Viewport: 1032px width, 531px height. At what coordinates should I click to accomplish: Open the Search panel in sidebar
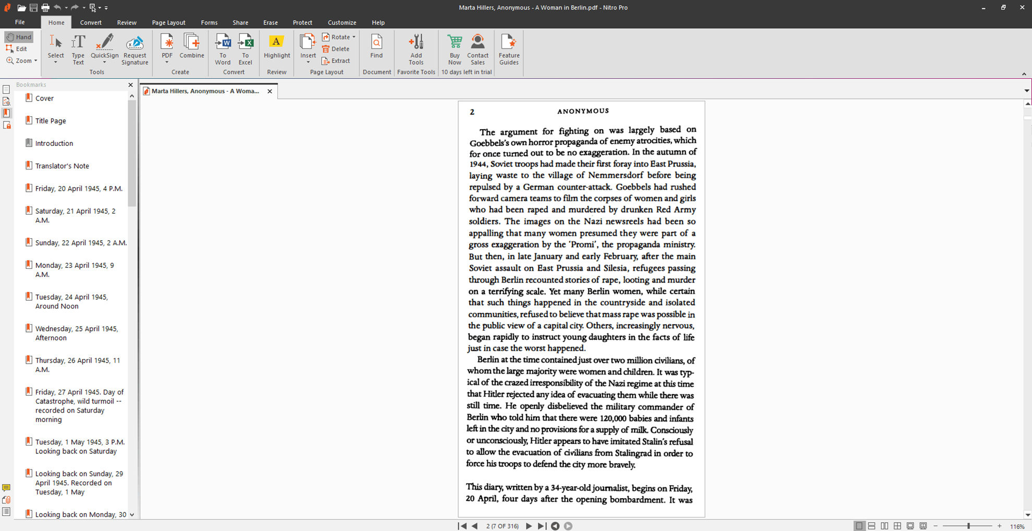(6, 101)
